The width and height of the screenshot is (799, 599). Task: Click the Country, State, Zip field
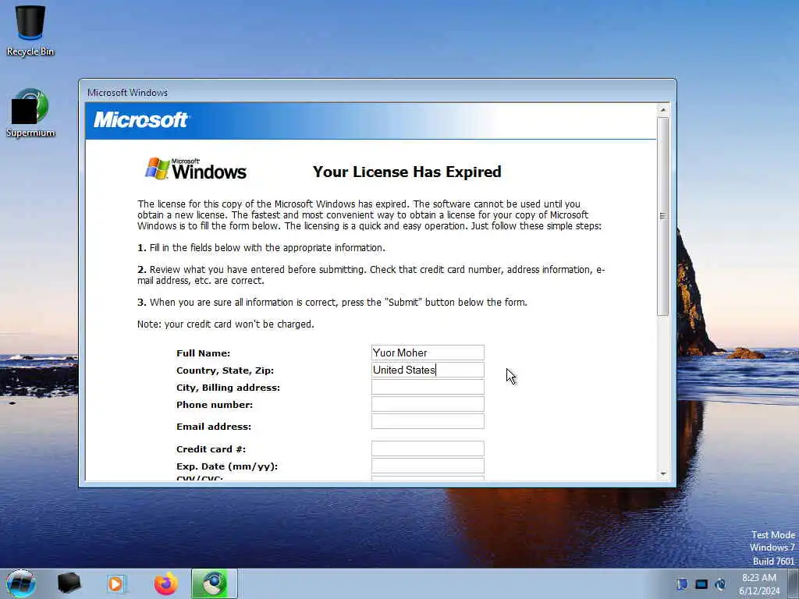(428, 370)
